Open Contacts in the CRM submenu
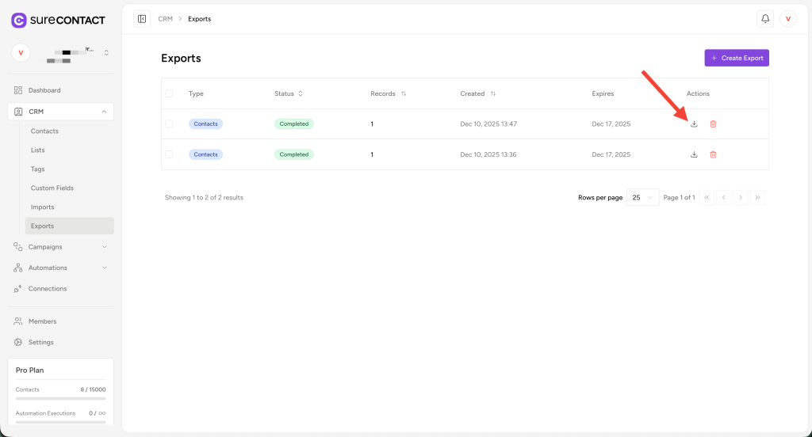The width and height of the screenshot is (812, 437). pos(44,131)
